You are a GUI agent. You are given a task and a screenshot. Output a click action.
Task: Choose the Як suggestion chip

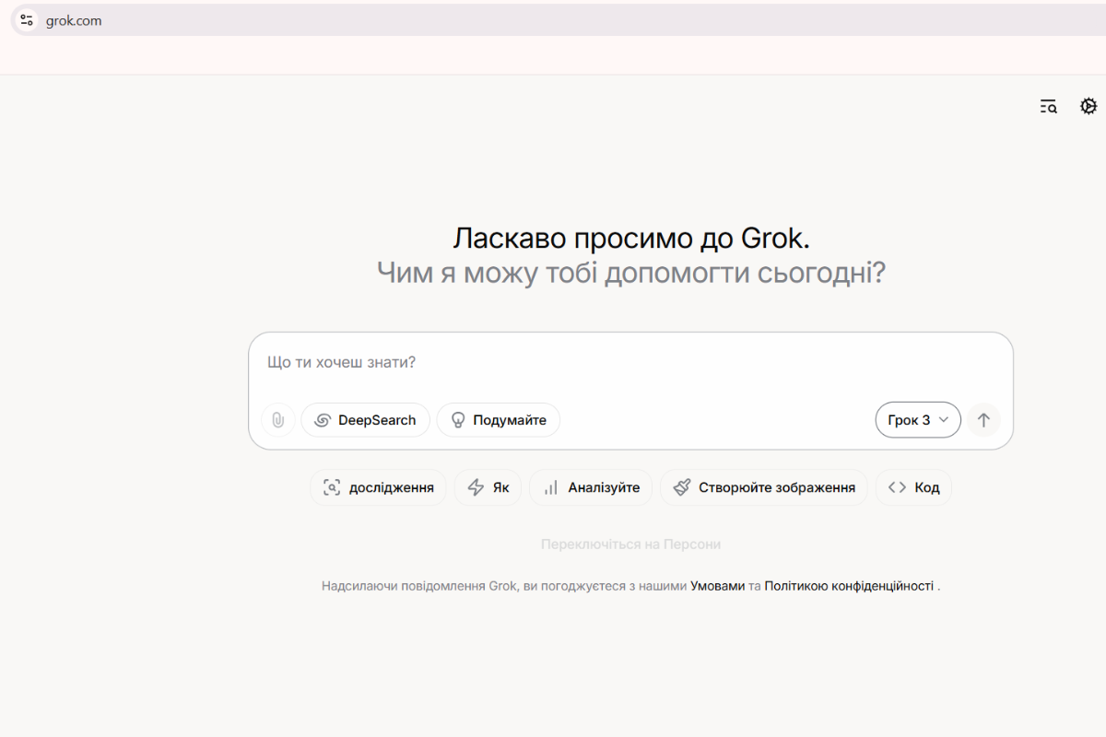[488, 487]
